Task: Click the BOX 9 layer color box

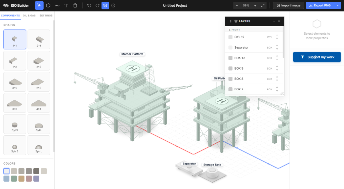Action: [230, 68]
